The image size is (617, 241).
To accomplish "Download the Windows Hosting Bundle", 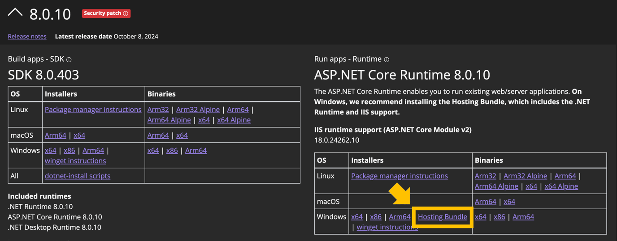I will (x=442, y=217).
